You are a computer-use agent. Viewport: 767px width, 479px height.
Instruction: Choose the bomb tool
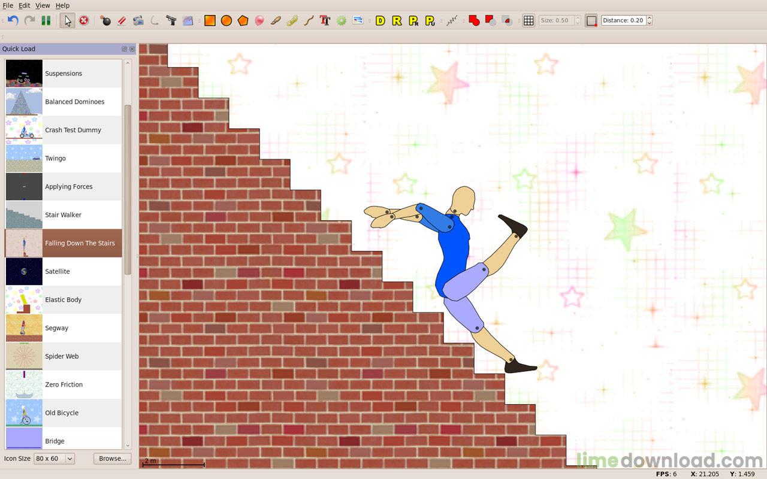[x=105, y=20]
